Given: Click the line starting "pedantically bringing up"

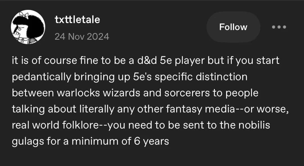Looking at the screenshot, I should [x=129, y=77].
